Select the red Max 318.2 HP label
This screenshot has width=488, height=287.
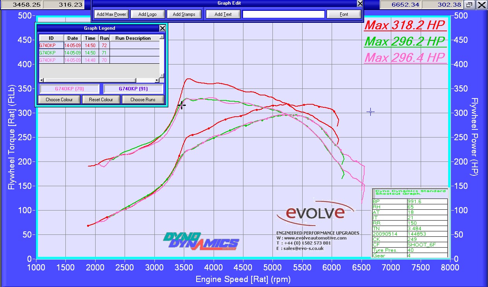pos(405,25)
